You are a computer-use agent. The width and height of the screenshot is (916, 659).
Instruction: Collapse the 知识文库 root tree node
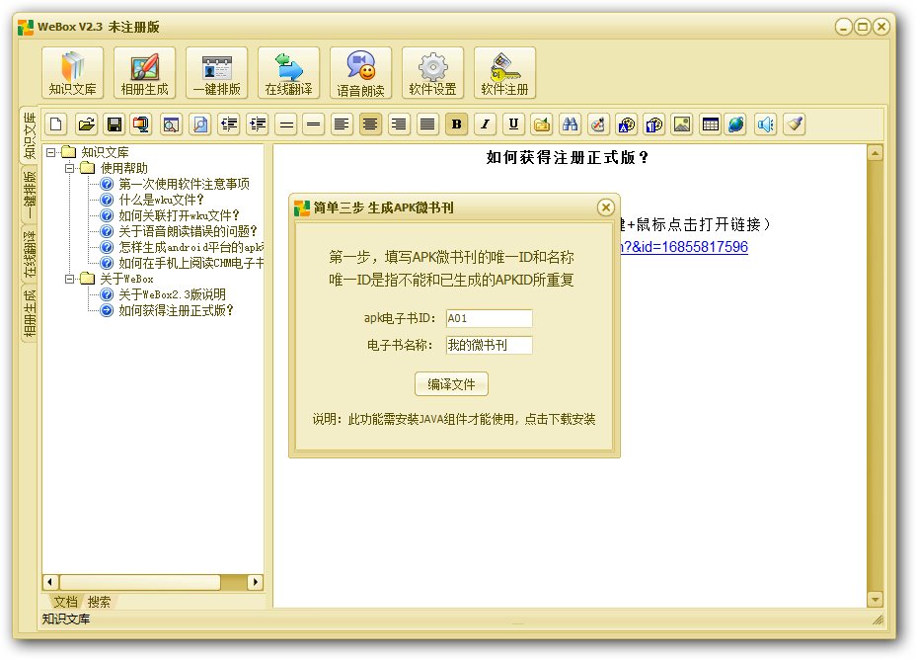click(50, 152)
